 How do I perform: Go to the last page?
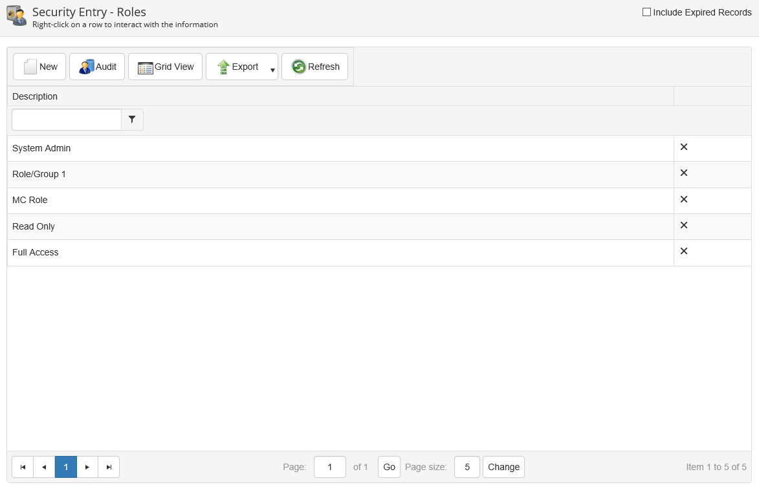(109, 467)
